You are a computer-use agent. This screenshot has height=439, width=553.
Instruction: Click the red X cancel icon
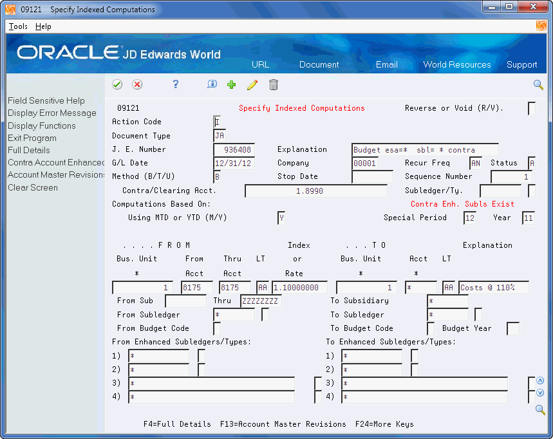[137, 84]
